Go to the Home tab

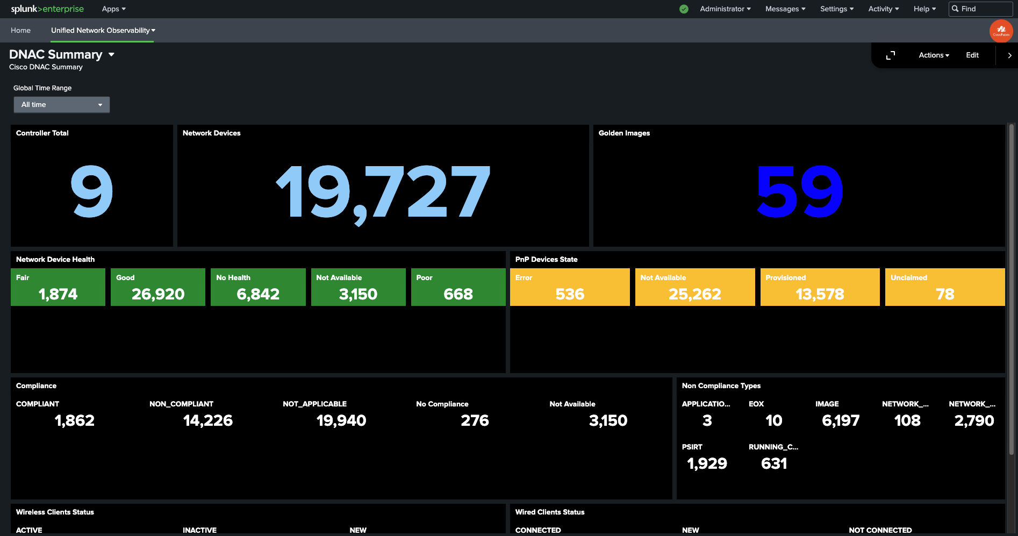click(20, 31)
